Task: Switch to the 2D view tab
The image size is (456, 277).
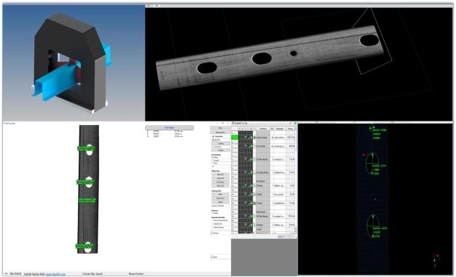Action: (149, 6)
